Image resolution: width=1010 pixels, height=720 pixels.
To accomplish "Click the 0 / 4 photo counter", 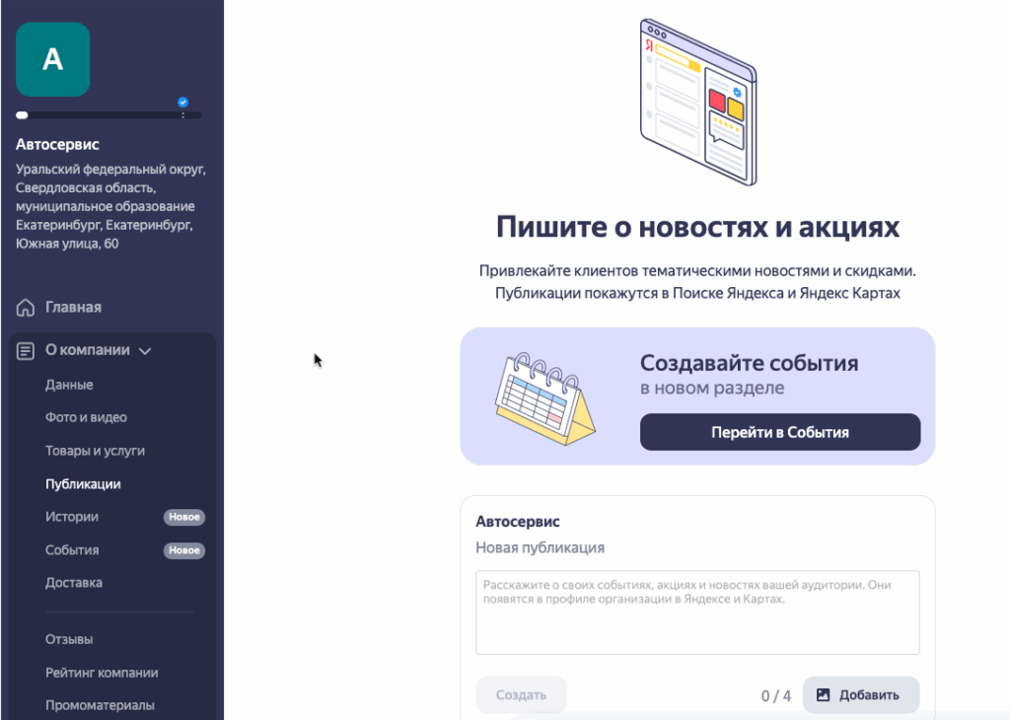I will 775,695.
